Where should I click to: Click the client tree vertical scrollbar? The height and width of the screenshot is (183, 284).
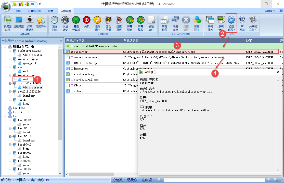tap(60, 102)
